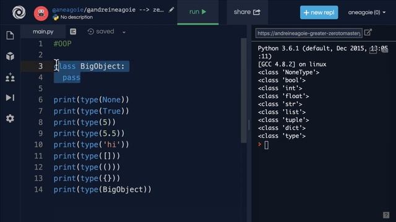Click print(type(())) on line 12
This screenshot has width=396, height=222.
pyautogui.click(x=87, y=167)
